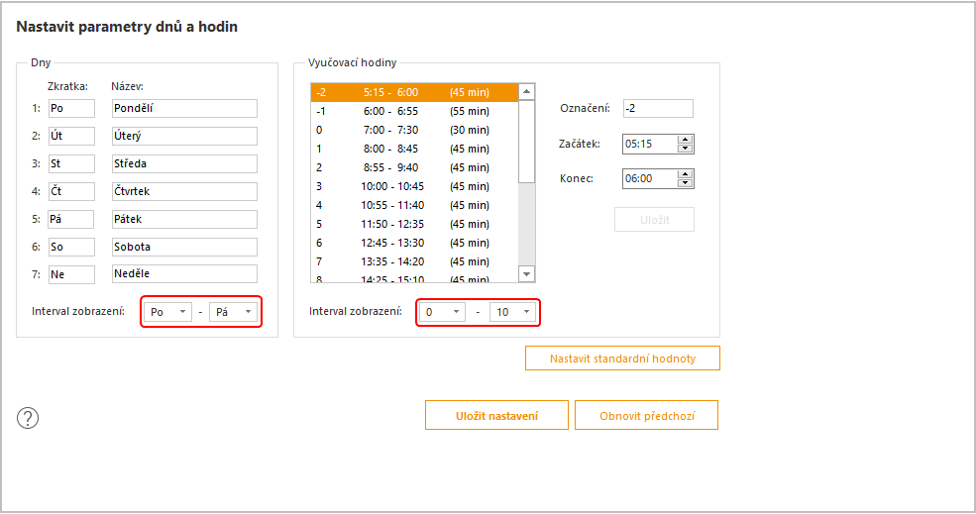Edit day 2 abbreviation field Út
Viewport: 976px width, 514px height.
click(x=71, y=136)
